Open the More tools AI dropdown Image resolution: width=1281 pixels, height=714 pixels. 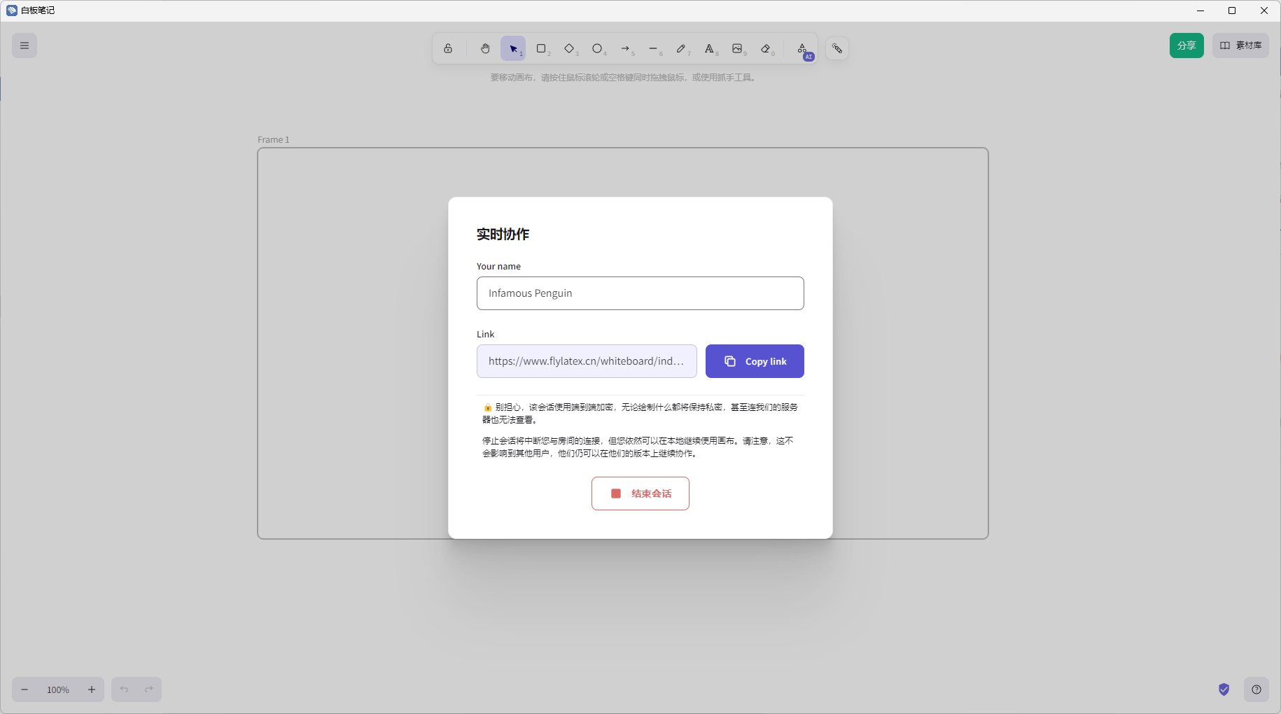point(802,48)
